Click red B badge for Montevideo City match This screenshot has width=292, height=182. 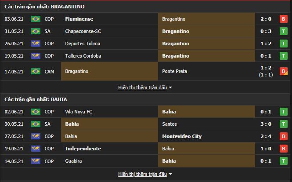pyautogui.click(x=284, y=136)
